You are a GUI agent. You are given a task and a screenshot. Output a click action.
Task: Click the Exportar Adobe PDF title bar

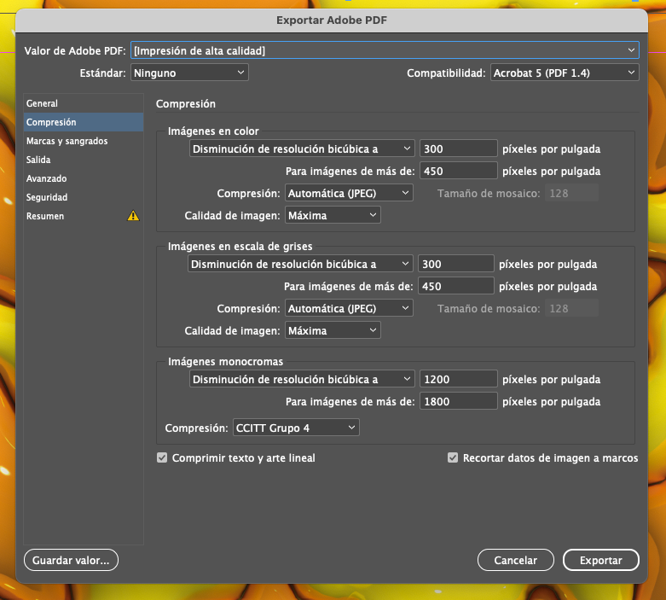[x=332, y=20]
